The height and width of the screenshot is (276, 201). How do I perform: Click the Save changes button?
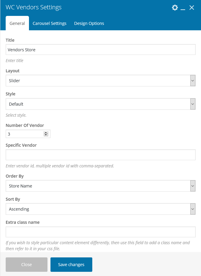pos(71,265)
